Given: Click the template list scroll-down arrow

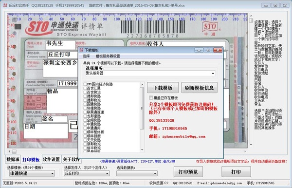Looking at the screenshot, I should click(142, 150).
